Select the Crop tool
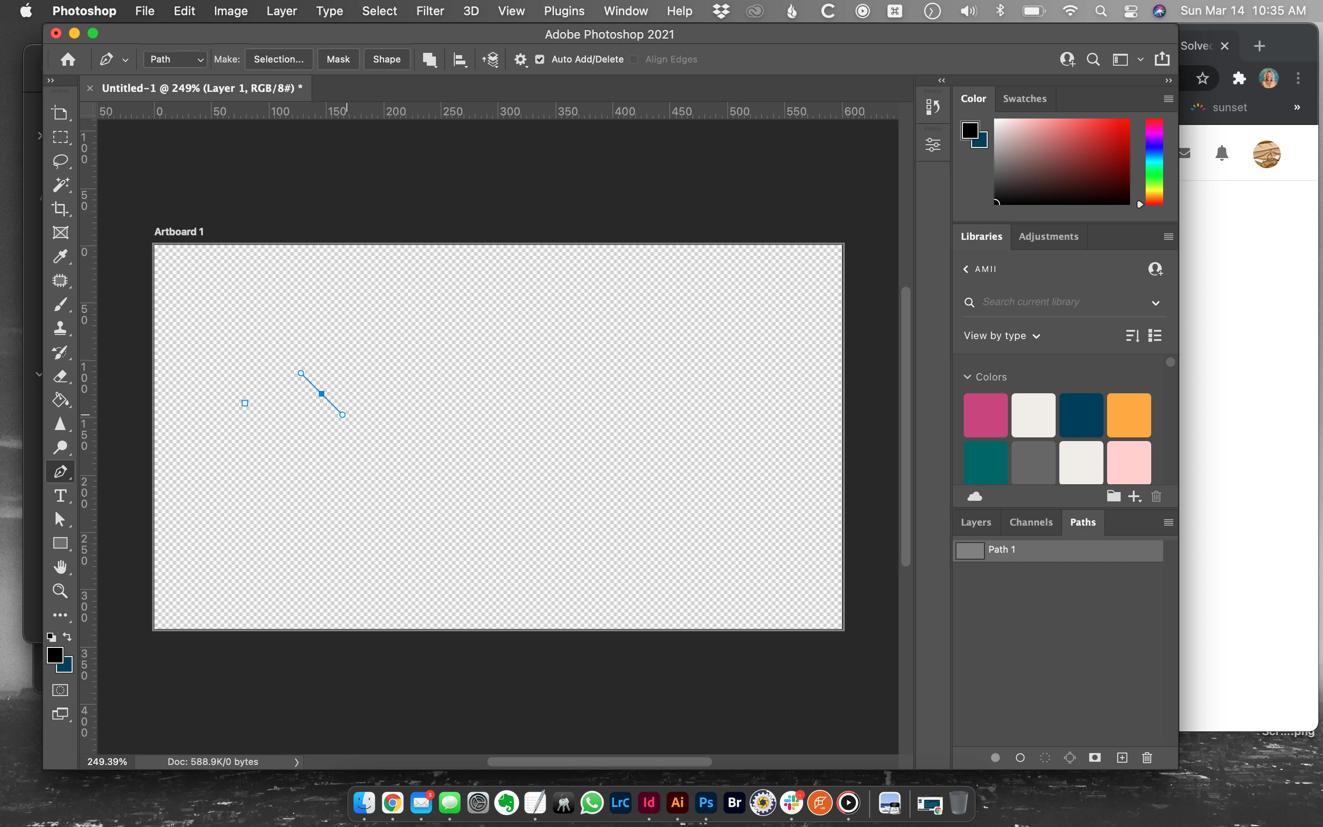The image size is (1323, 827). coord(60,209)
